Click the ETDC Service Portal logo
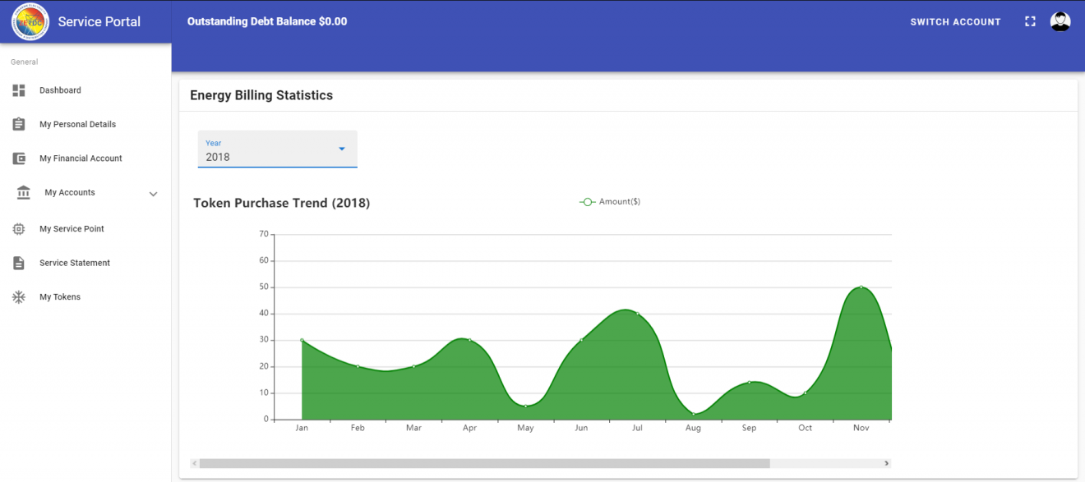Screen dimensions: 1085x482 (x=30, y=21)
